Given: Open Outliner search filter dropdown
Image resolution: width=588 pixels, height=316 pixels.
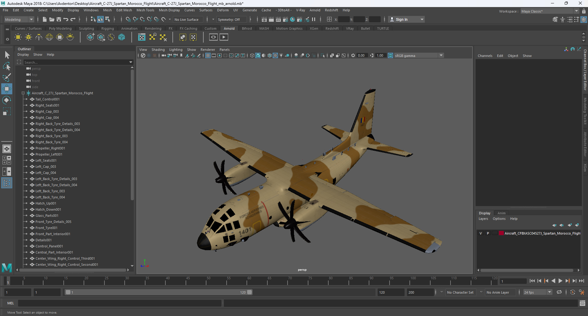Looking at the screenshot, I should pos(131,62).
